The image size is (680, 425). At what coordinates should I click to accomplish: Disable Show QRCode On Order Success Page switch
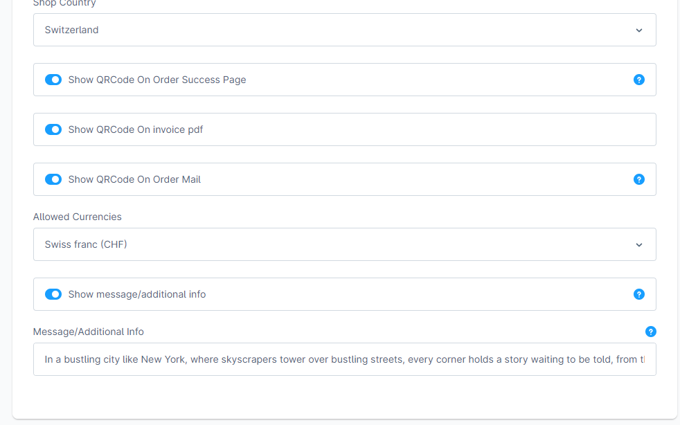53,80
